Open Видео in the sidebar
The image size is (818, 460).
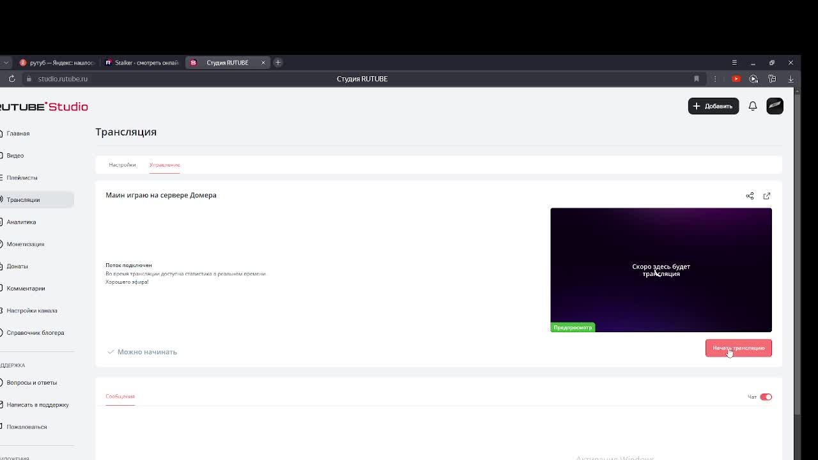[x=15, y=155]
